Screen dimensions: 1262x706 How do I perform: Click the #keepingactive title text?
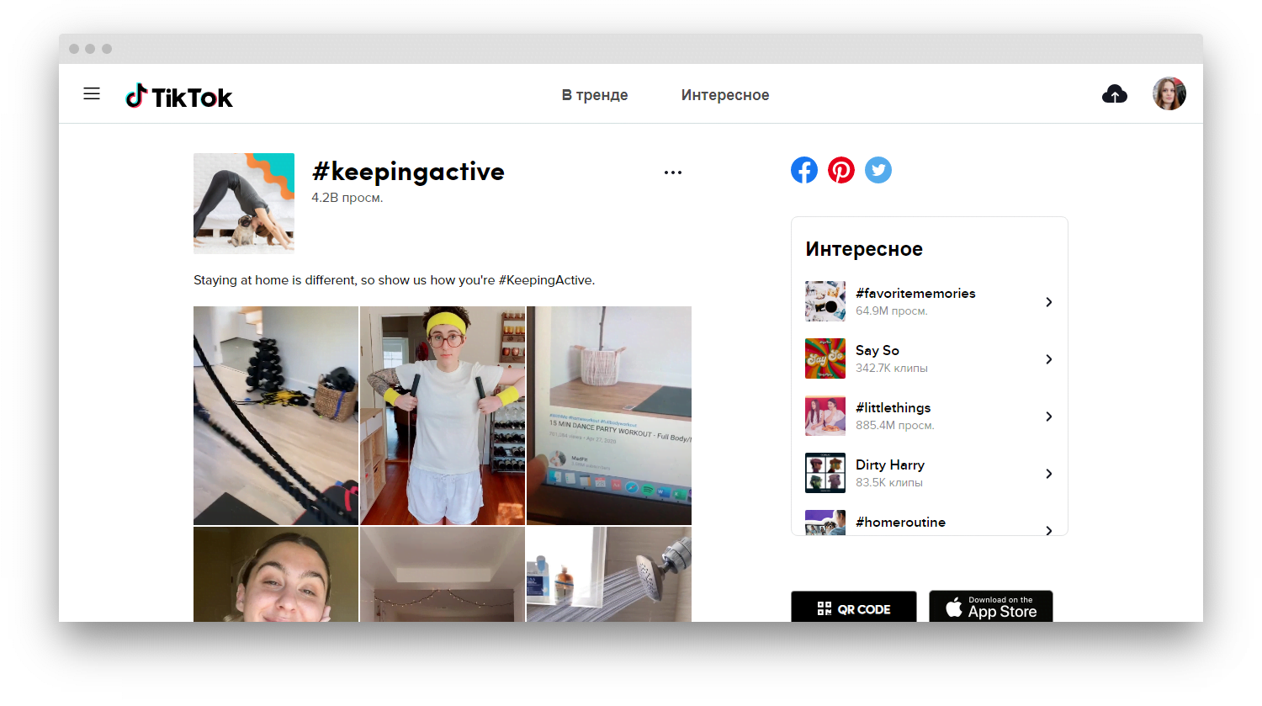[x=408, y=172]
